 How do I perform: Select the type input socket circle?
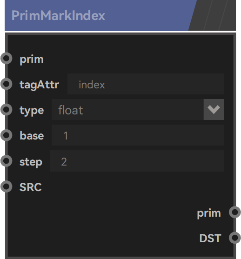7,110
